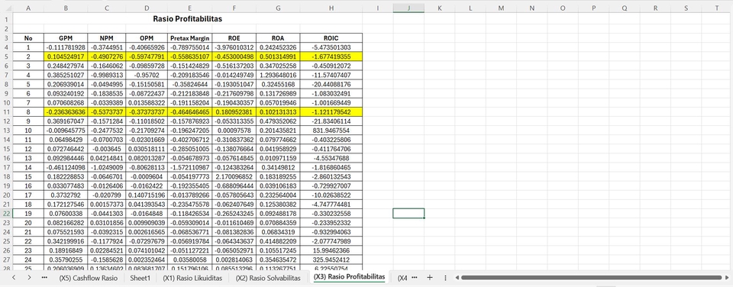The width and height of the screenshot is (733, 287).
Task: Select column E header
Action: pyautogui.click(x=189, y=8)
